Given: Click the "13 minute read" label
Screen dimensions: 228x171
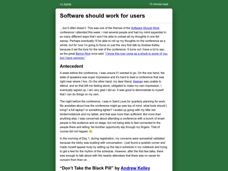Looking at the screenshot, I should [x=159, y=4].
